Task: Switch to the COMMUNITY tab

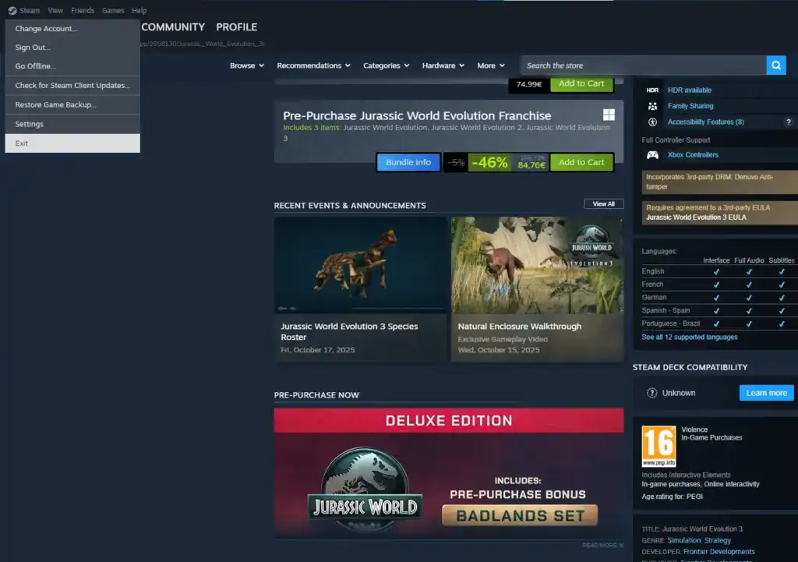Action: tap(173, 27)
